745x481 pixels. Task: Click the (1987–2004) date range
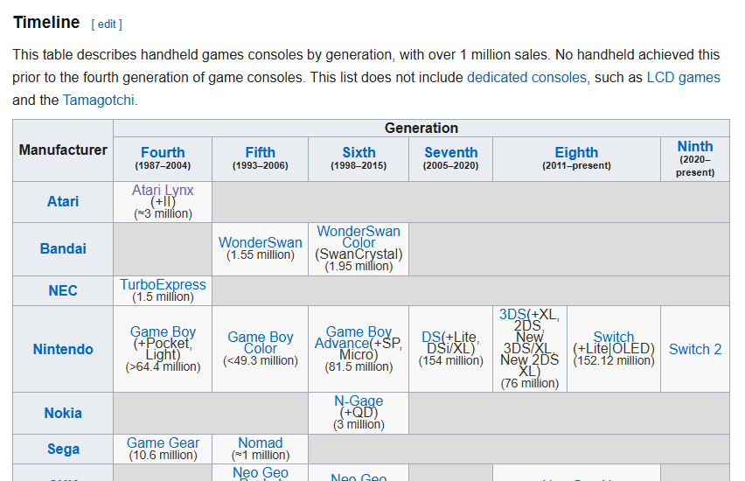163,165
